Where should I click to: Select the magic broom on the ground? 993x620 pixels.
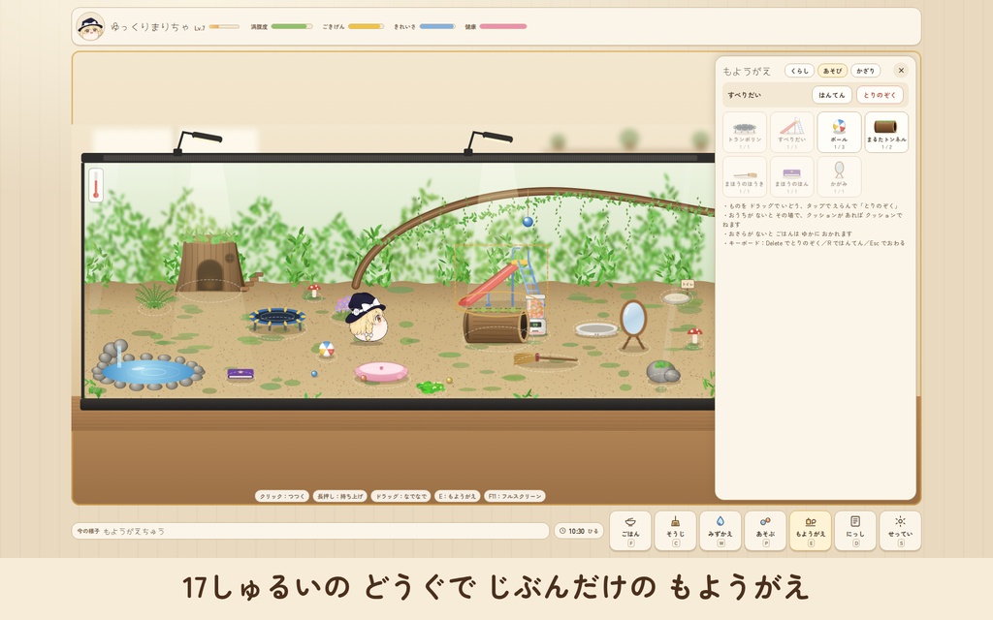545,358
